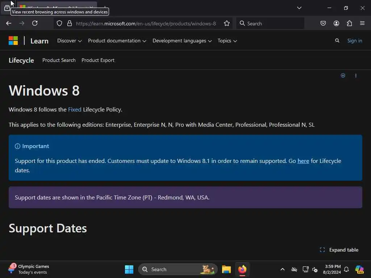Go to Product Search
Image resolution: width=371 pixels, height=278 pixels.
point(59,60)
